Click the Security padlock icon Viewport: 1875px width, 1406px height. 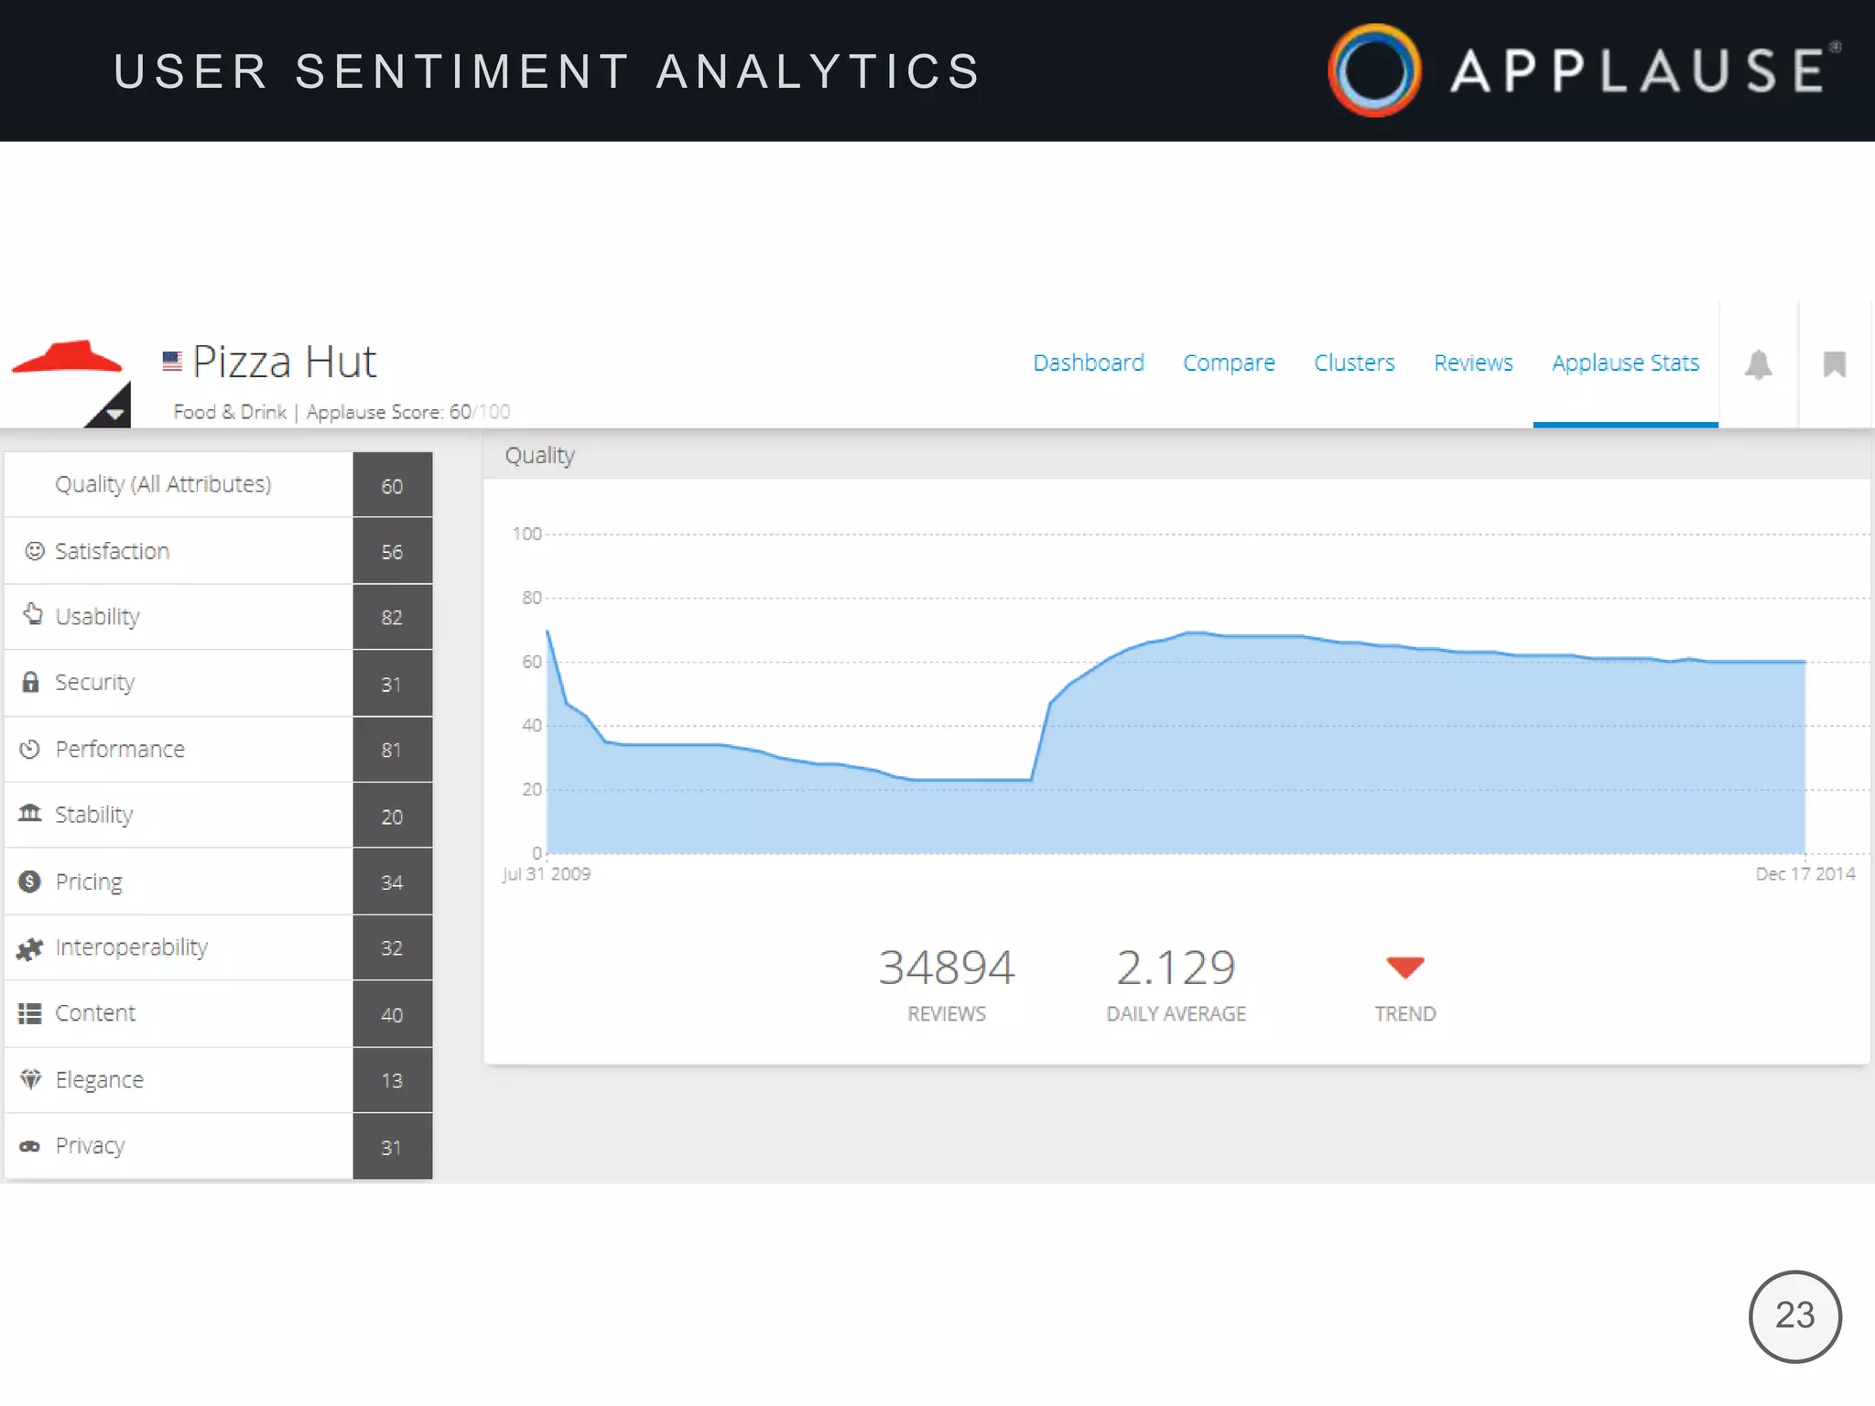(x=30, y=682)
